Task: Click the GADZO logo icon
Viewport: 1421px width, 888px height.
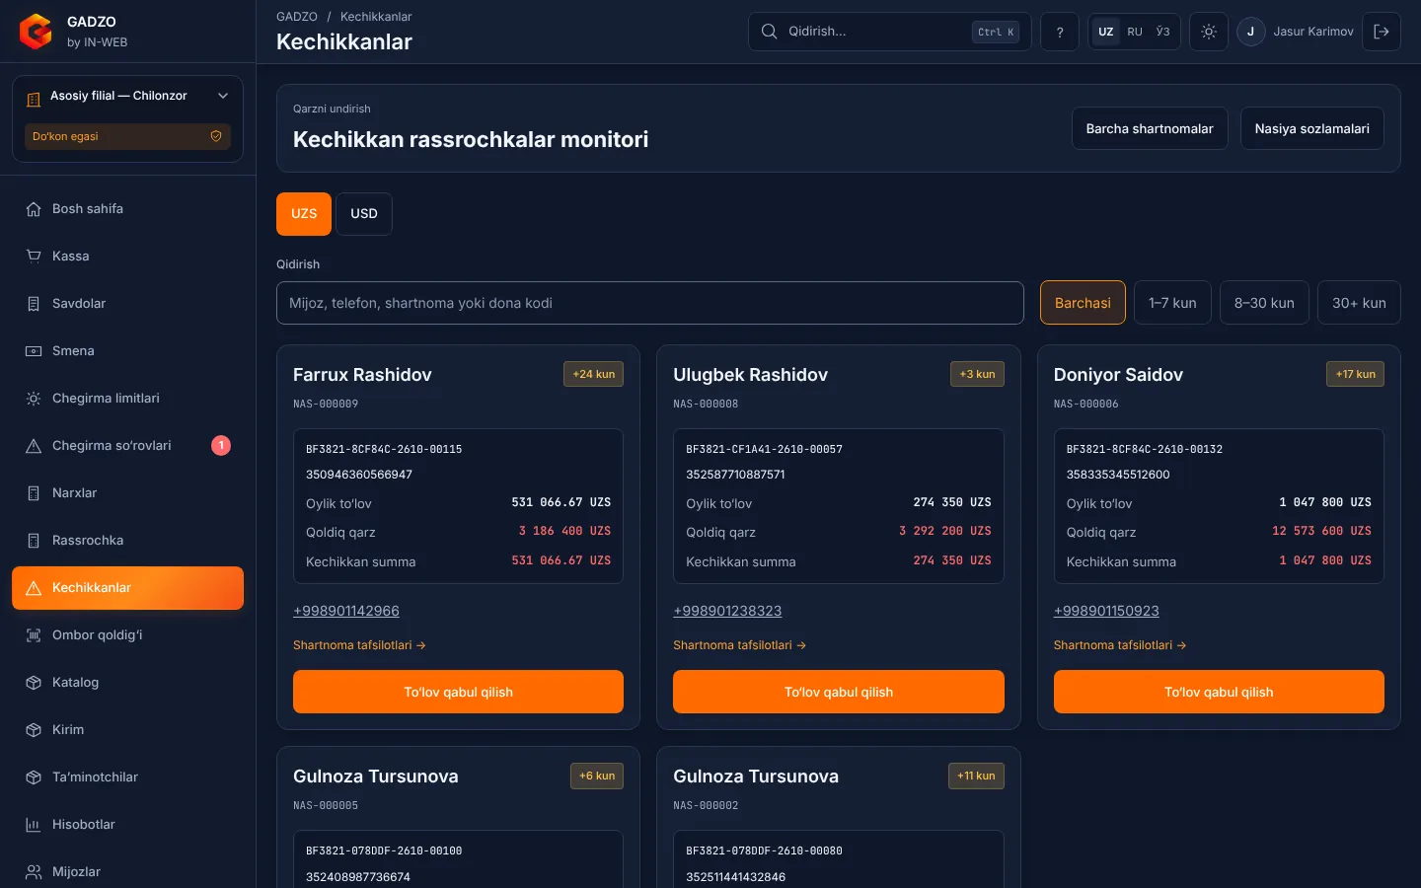Action: [x=36, y=32]
